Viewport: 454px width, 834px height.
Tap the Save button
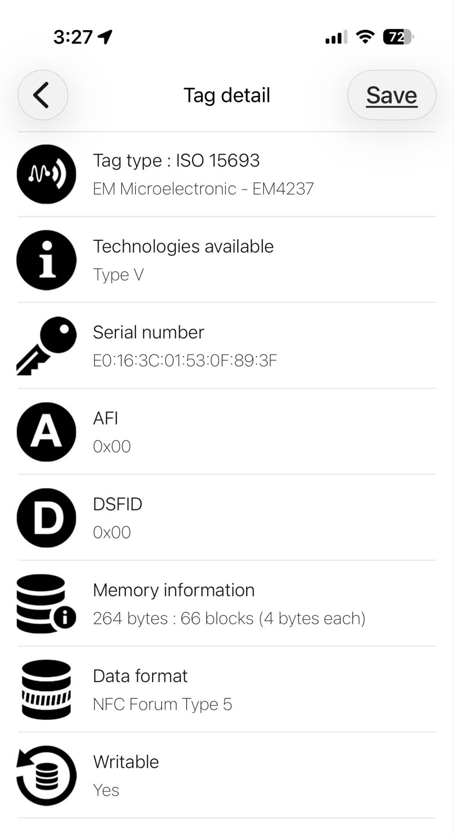[392, 95]
